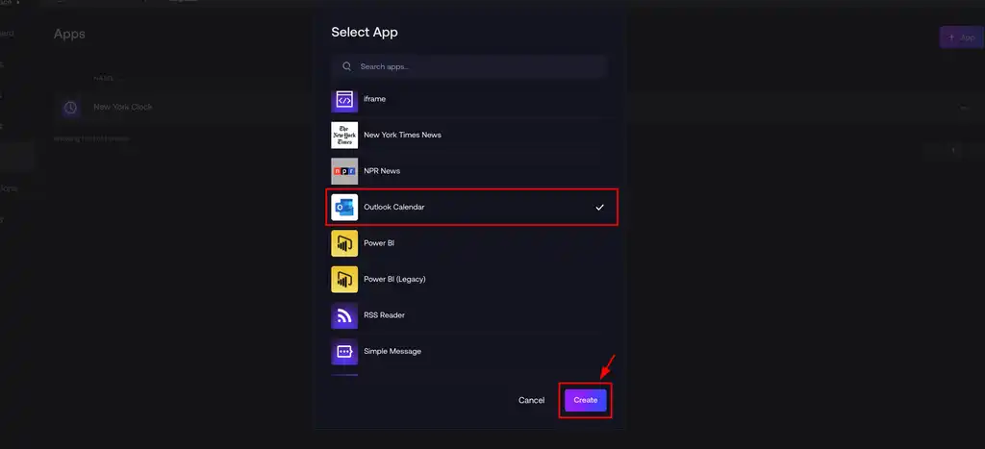
Task: Click the Outlook Calendar icon
Action: click(x=344, y=208)
